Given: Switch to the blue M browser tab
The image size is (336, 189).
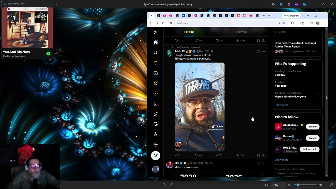Looking at the screenshot, I should coord(183,16).
